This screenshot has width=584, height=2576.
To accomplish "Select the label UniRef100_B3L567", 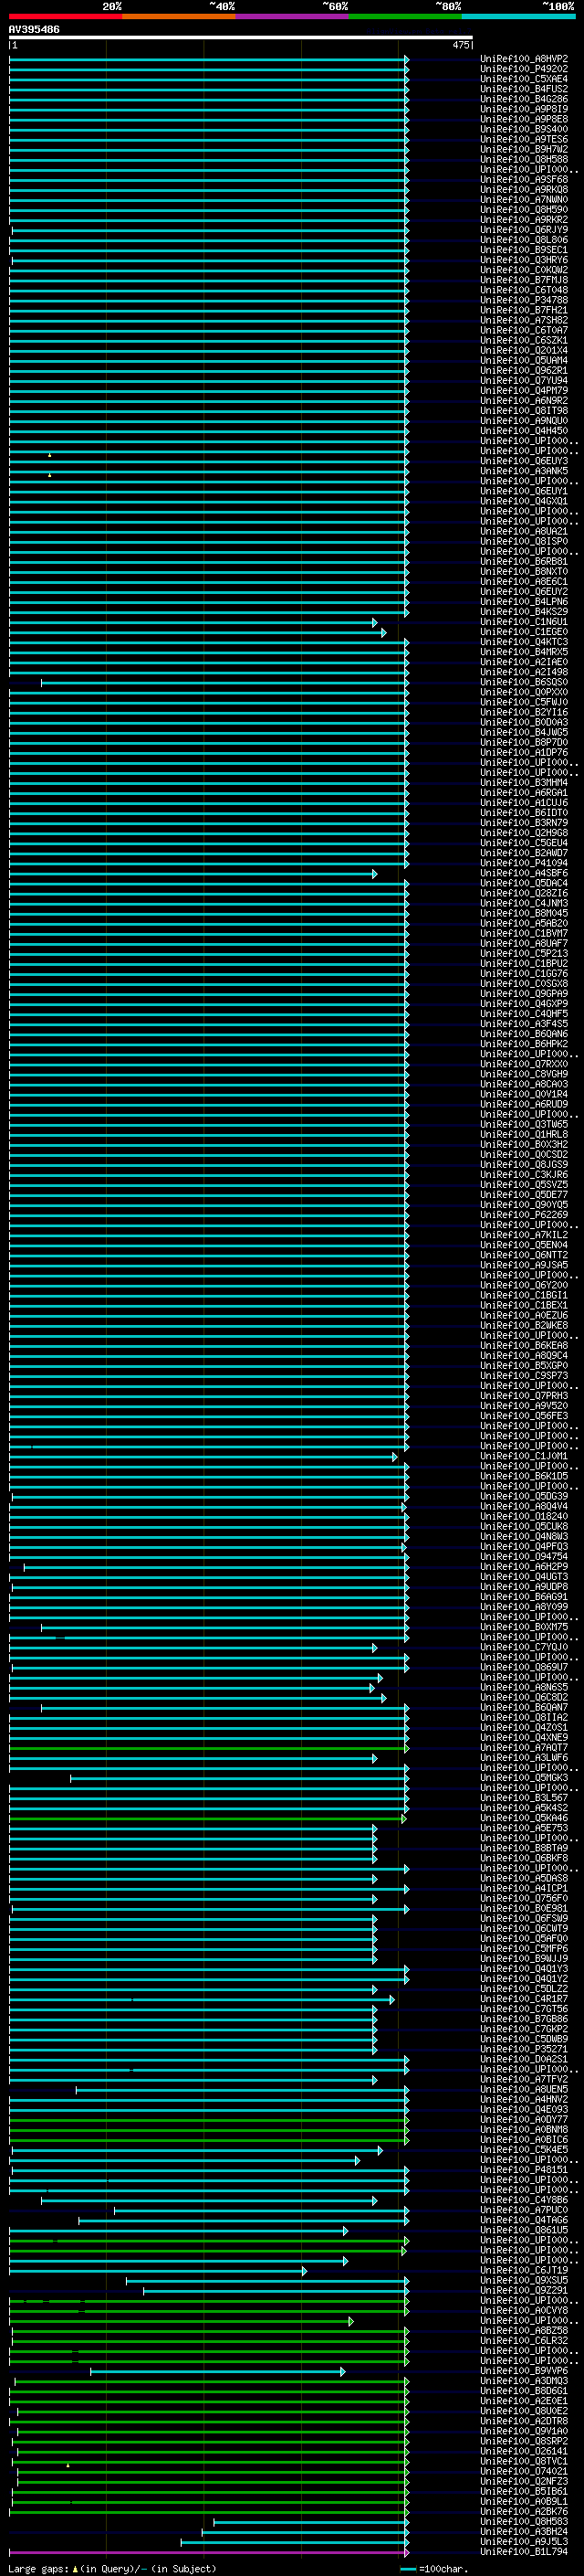I will coord(524,1798).
